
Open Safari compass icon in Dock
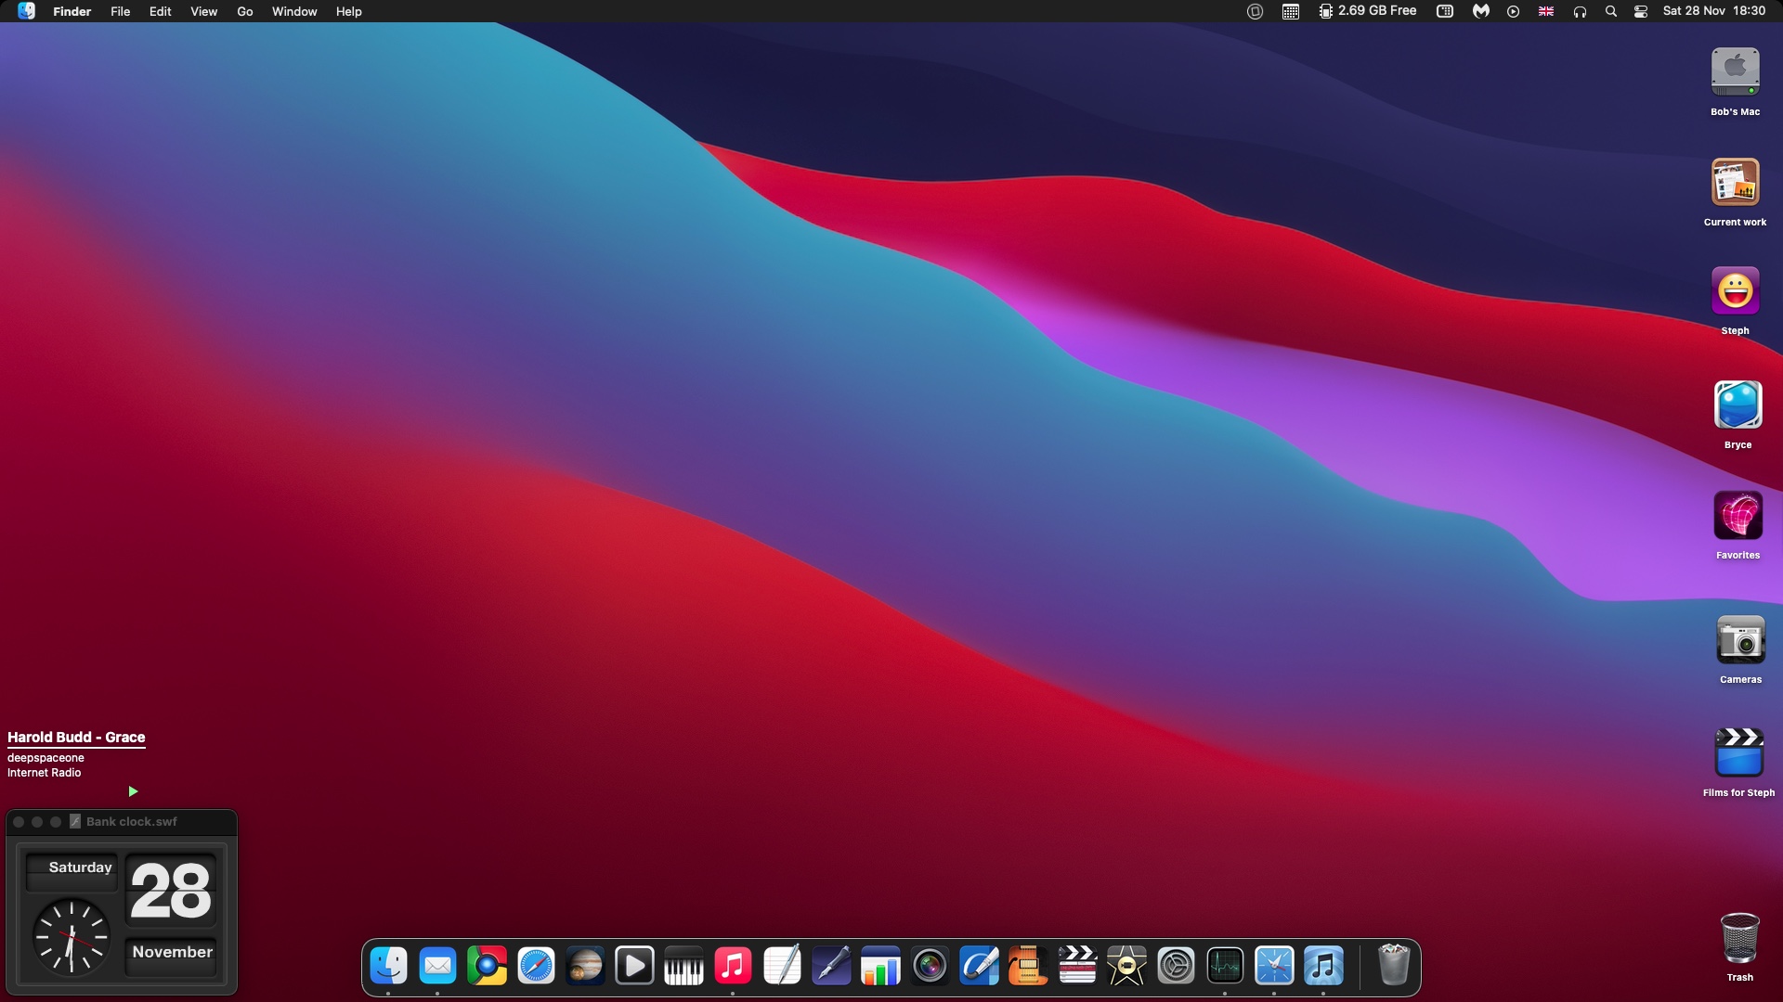pyautogui.click(x=536, y=967)
